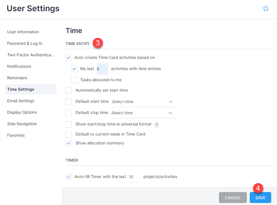This screenshot has height=205, width=277.
Task: Disable the My last activities checkbox
Action: click(74, 69)
